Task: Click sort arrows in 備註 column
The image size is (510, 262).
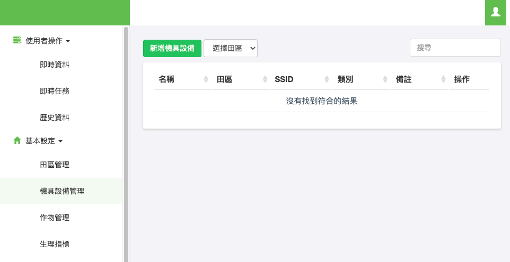Action: (x=443, y=79)
